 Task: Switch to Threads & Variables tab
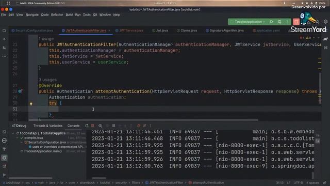pyautogui.click(x=48, y=126)
